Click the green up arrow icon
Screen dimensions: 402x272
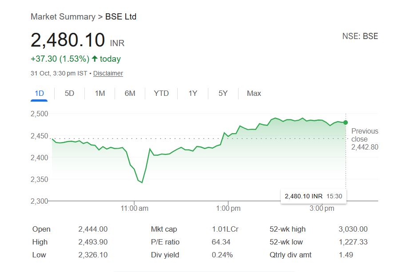click(x=95, y=59)
